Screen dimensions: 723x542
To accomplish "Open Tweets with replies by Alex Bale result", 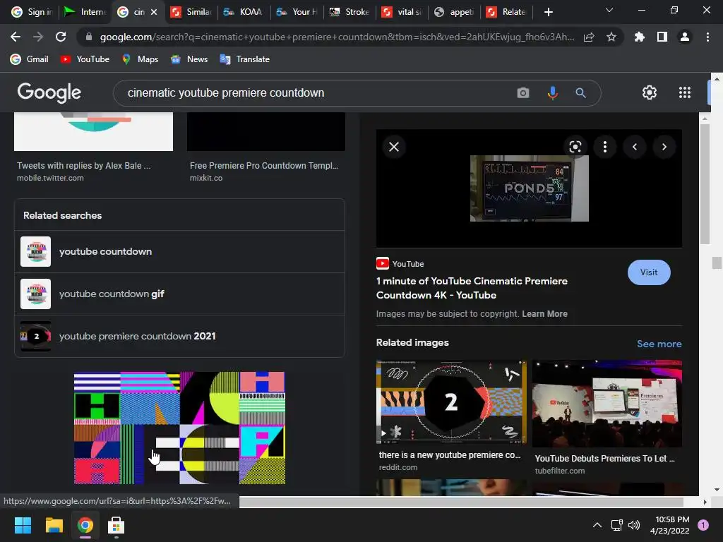I will point(83,165).
